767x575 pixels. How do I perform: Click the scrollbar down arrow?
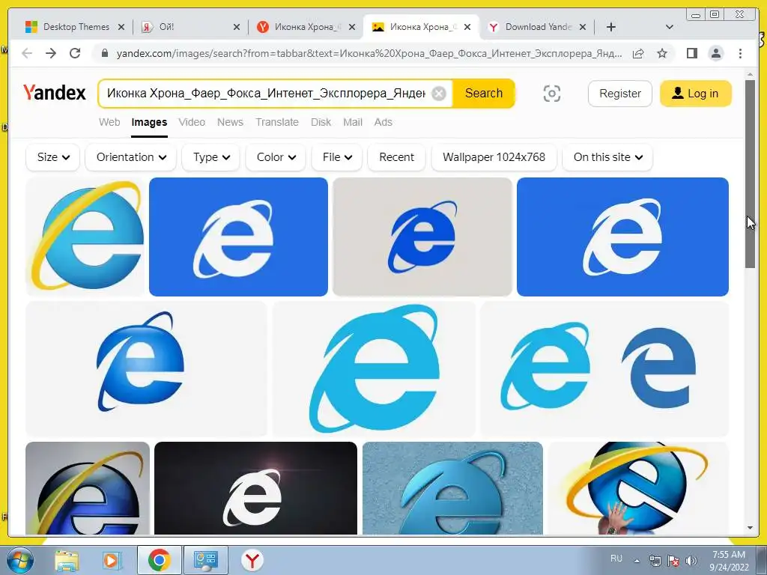tap(751, 528)
